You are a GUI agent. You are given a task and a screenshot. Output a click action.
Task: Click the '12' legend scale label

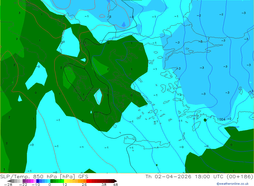click(65, 185)
